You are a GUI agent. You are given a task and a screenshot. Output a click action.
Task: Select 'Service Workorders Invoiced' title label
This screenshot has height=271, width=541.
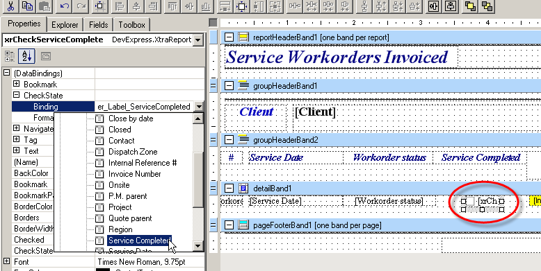coord(341,58)
